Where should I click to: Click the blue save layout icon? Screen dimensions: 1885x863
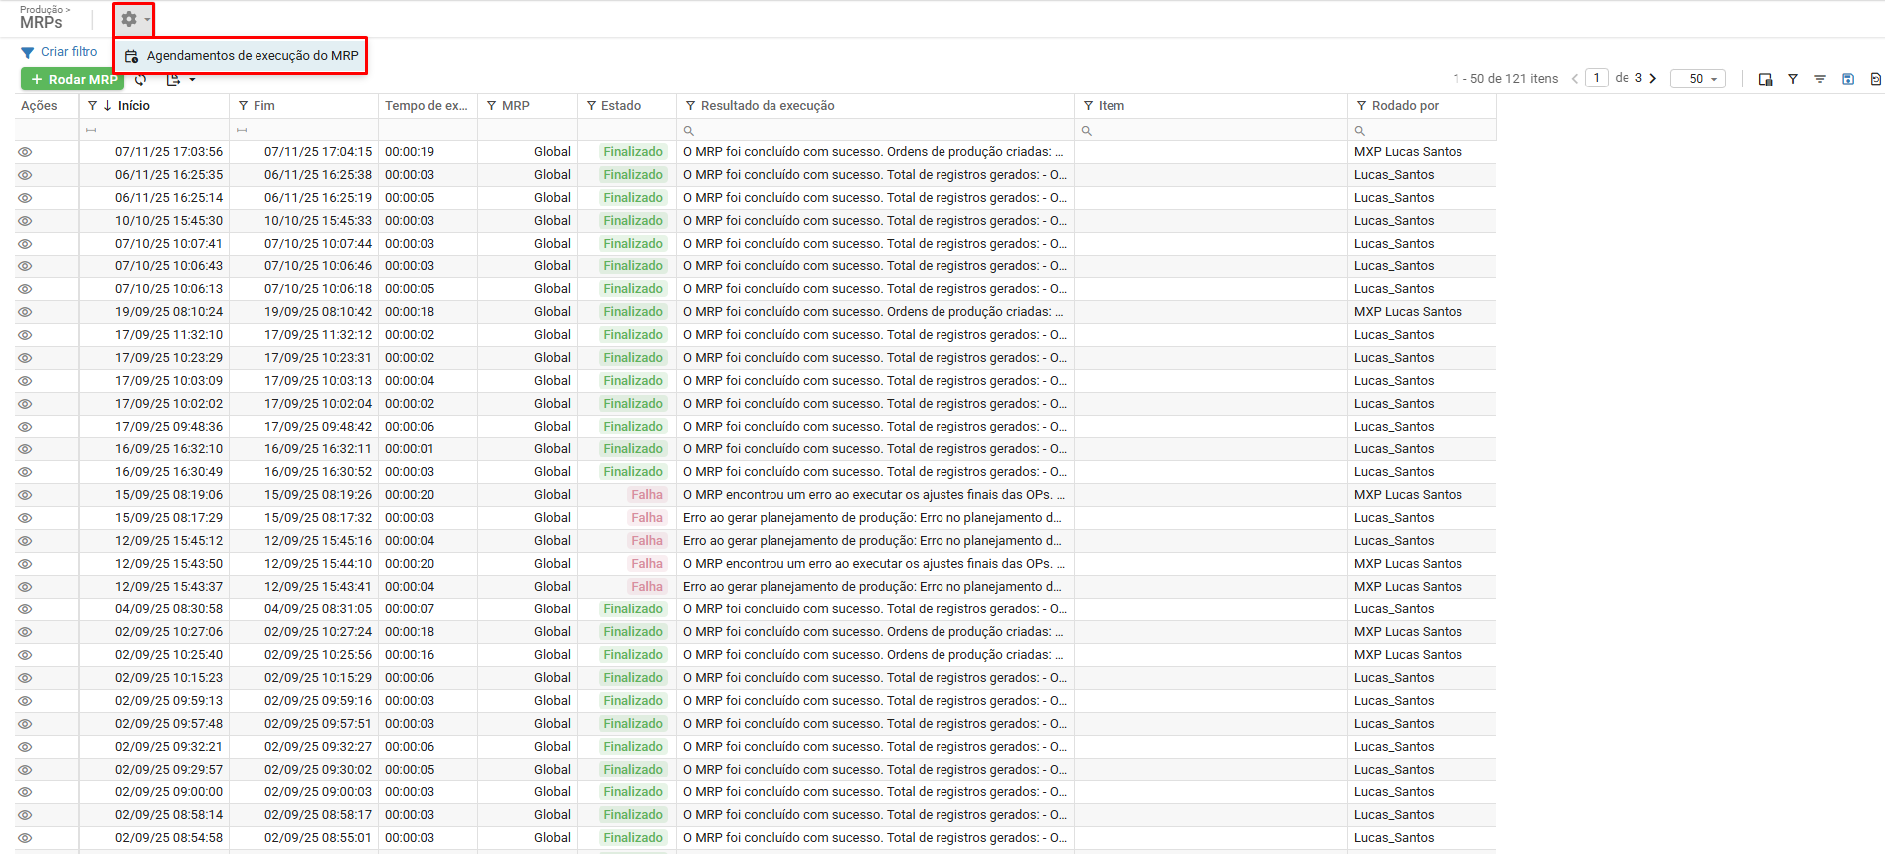click(x=1848, y=79)
